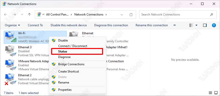Go up one folder level arrow
The width and height of the screenshot is (220, 96).
click(29, 14)
